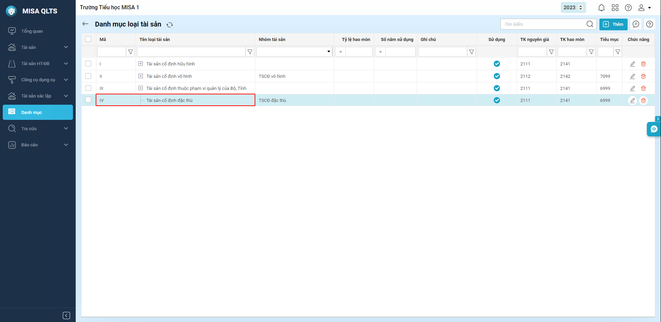Expand the Tài sản cố định hữu hình row

click(x=140, y=64)
